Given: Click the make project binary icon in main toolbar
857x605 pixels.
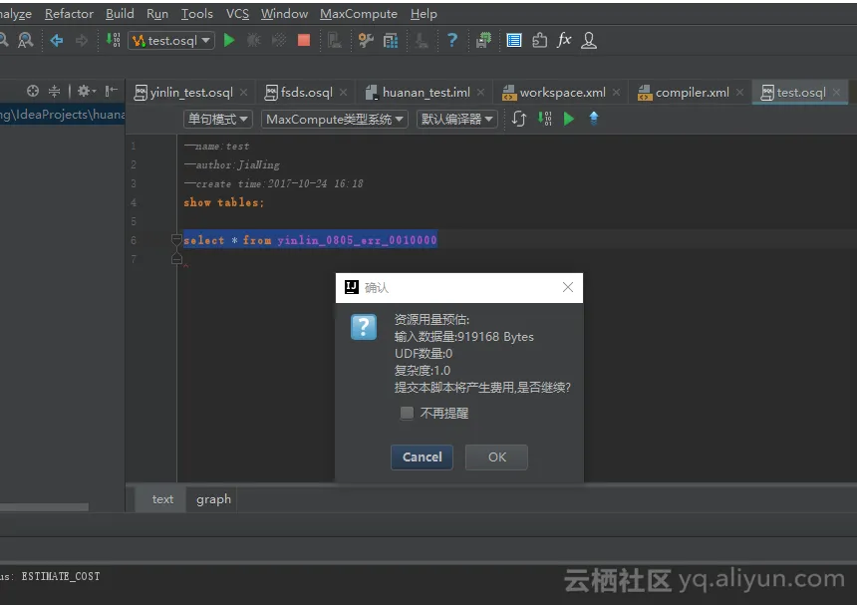Looking at the screenshot, I should [x=114, y=40].
